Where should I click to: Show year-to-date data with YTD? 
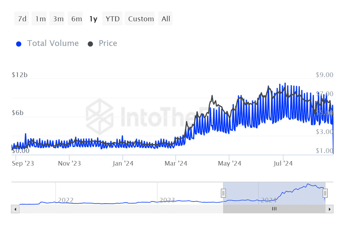[112, 19]
